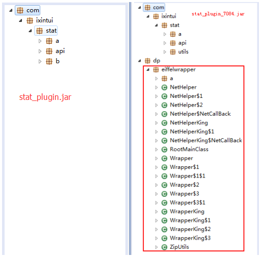Click class icon next to ZipUtils
Viewport: 261px width, 257px height.
point(164,247)
